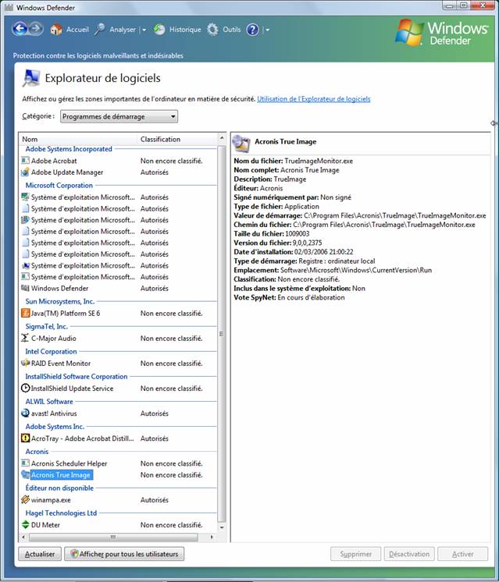
Task: Click the list's scroll right arrow
Action: pos(212,537)
